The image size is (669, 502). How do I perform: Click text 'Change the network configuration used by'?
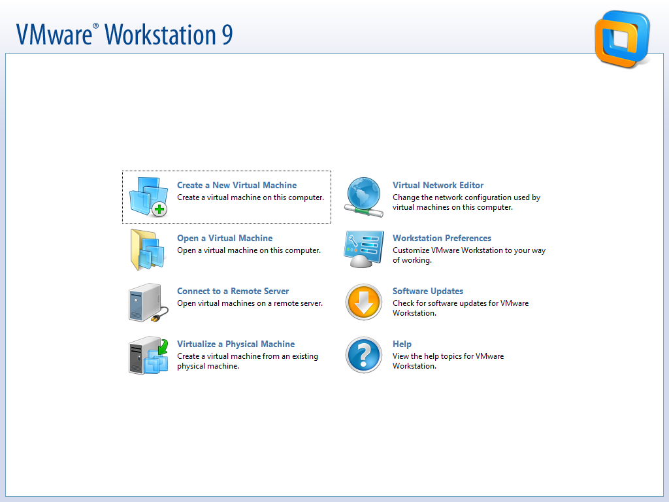point(466,197)
